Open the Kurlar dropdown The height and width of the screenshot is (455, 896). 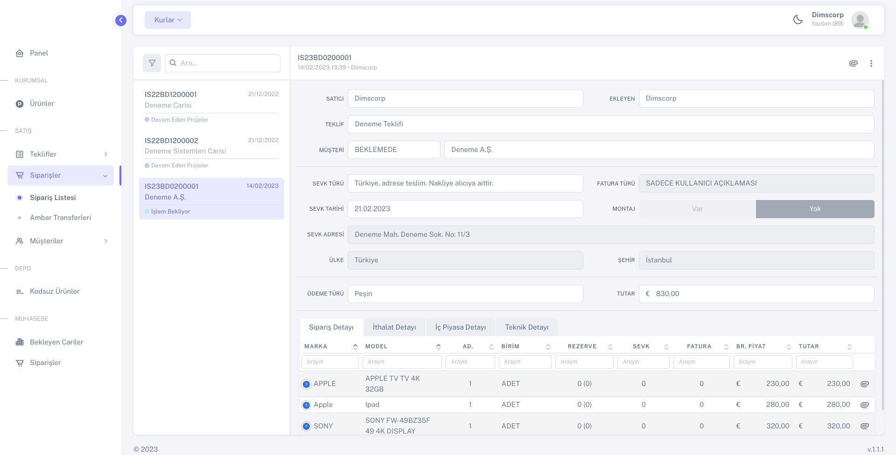[x=168, y=20]
